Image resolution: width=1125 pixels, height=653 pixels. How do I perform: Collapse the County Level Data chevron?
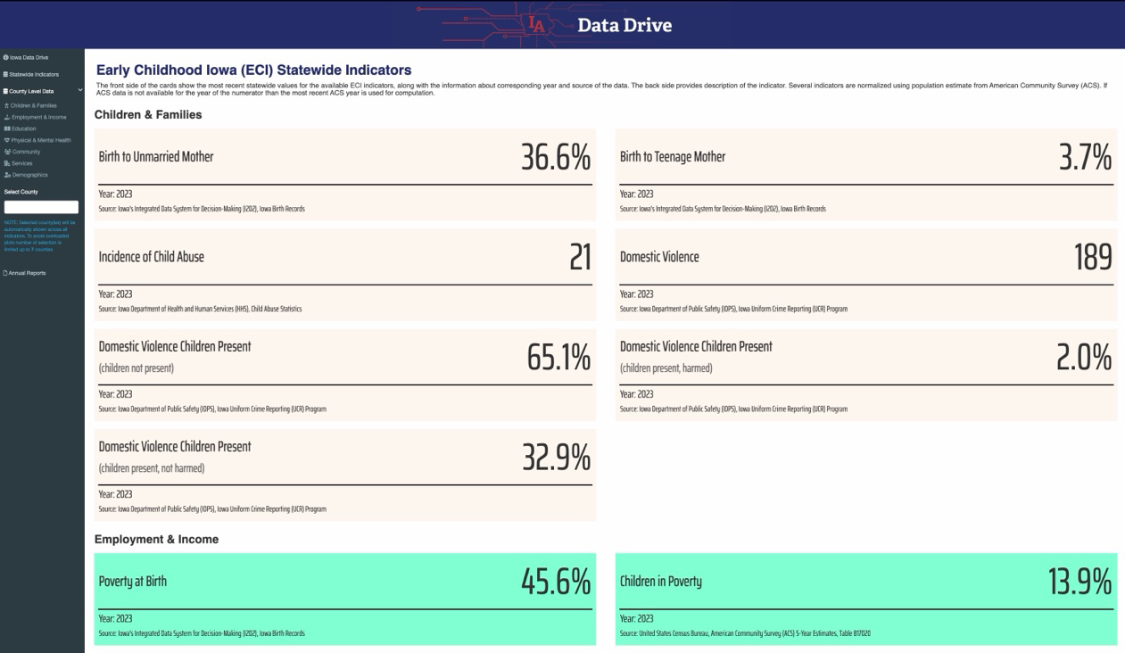point(80,90)
